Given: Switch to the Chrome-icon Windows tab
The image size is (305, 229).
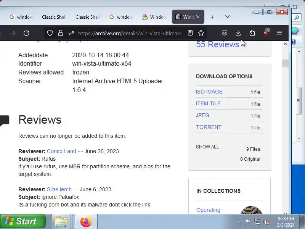Looking at the screenshot, I should click(154, 17).
